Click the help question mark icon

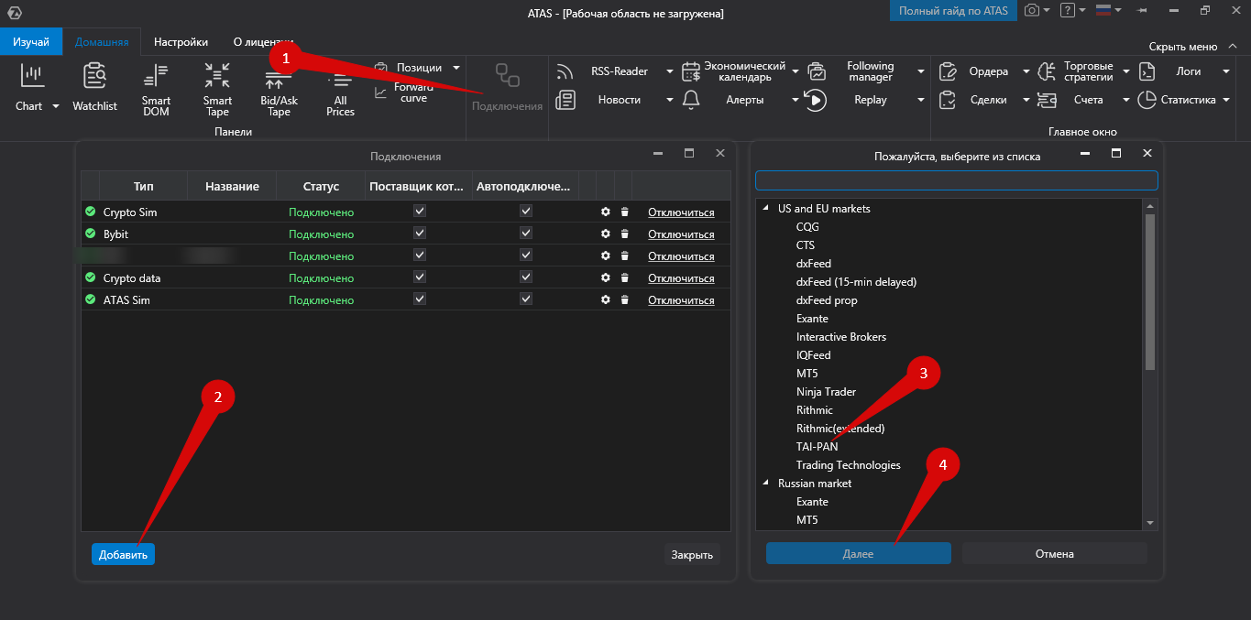(1067, 10)
